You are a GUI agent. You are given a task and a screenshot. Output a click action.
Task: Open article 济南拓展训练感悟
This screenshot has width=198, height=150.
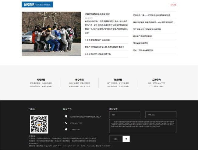[140, 43]
